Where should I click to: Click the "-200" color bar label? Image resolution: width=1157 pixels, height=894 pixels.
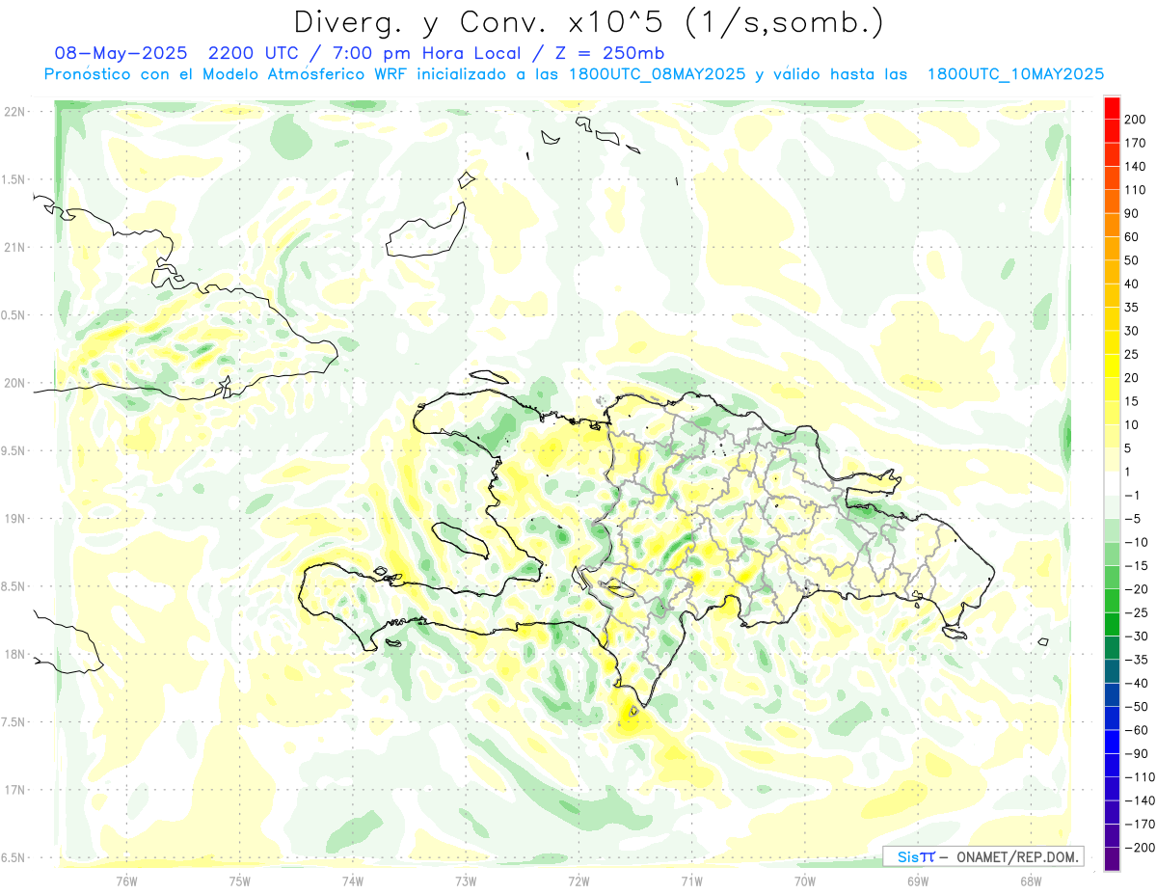coord(1138,848)
